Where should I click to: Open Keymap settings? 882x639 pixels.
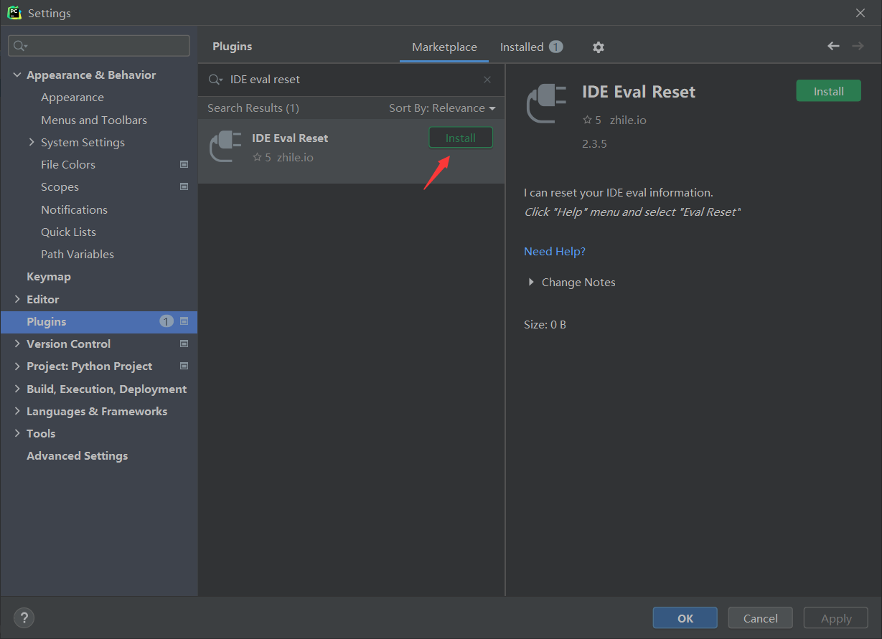pyautogui.click(x=49, y=277)
